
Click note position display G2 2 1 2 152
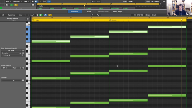pos(138,15)
